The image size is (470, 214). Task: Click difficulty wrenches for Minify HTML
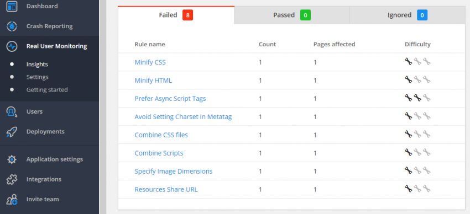pos(417,80)
